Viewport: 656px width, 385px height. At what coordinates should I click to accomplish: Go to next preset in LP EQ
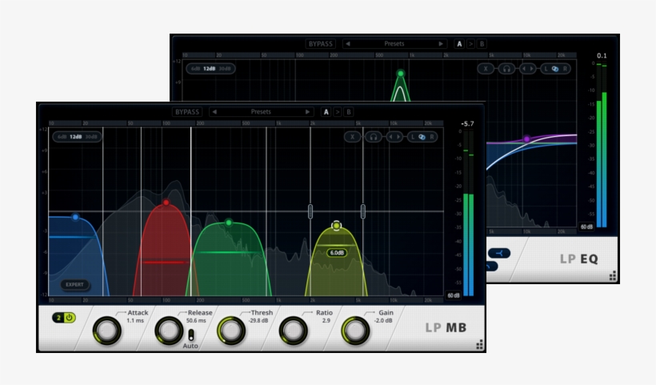[441, 43]
